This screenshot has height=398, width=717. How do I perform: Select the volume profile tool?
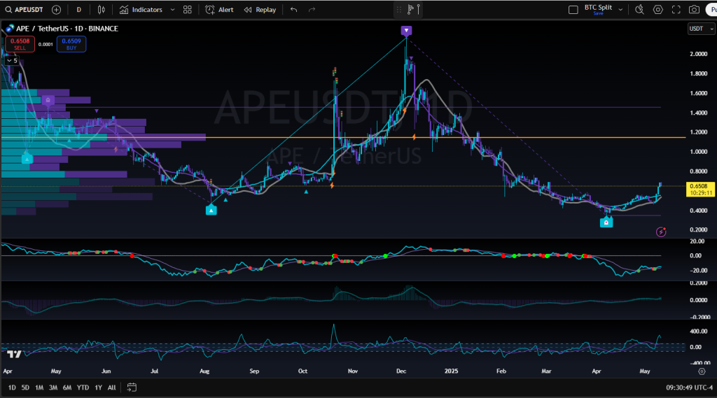[x=410, y=9]
